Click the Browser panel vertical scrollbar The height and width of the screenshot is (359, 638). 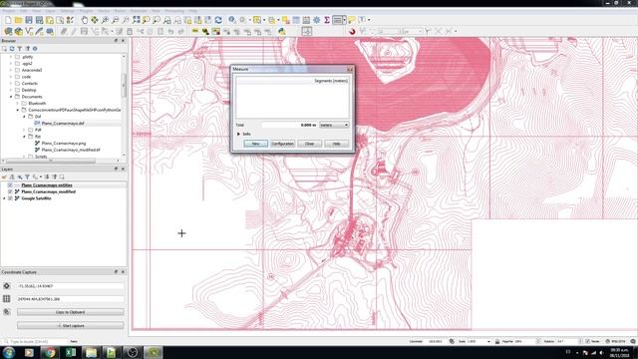click(x=124, y=86)
